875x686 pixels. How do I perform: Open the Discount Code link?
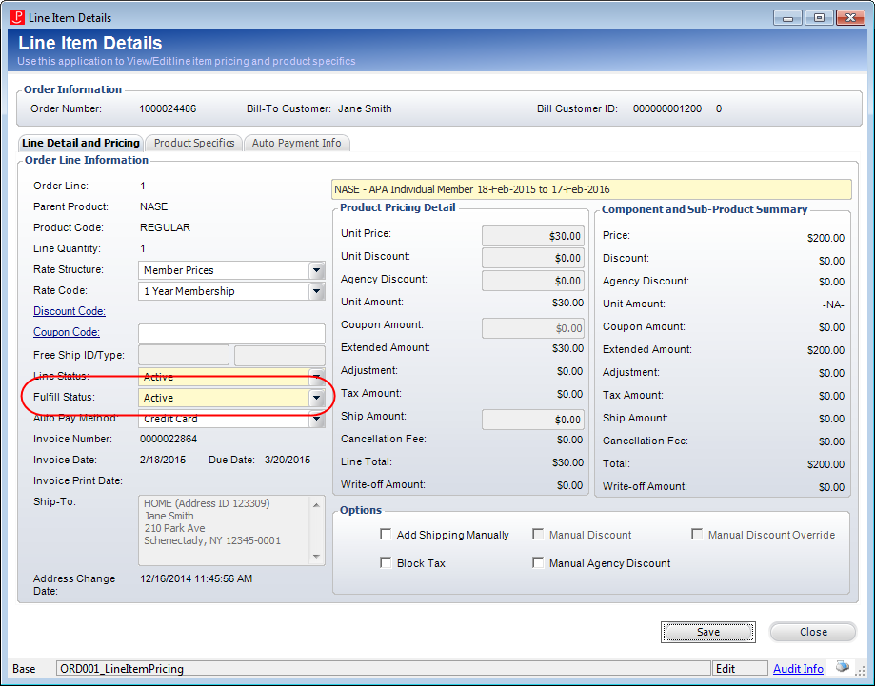click(70, 311)
